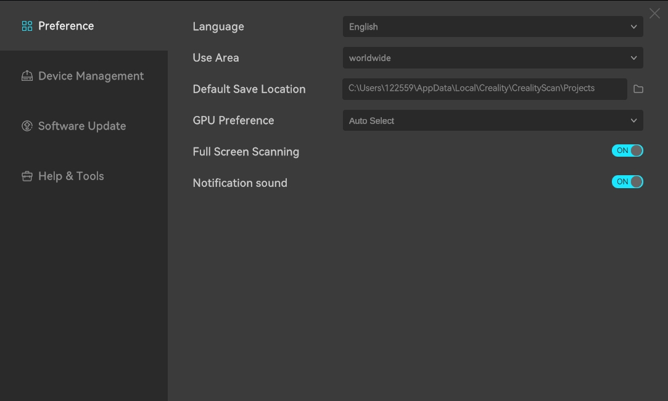
Task: Click the Default Save Location path field
Action: (484, 89)
